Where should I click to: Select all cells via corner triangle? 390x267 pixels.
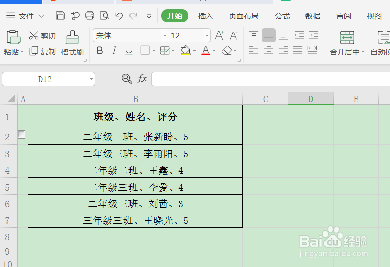tap(11, 99)
